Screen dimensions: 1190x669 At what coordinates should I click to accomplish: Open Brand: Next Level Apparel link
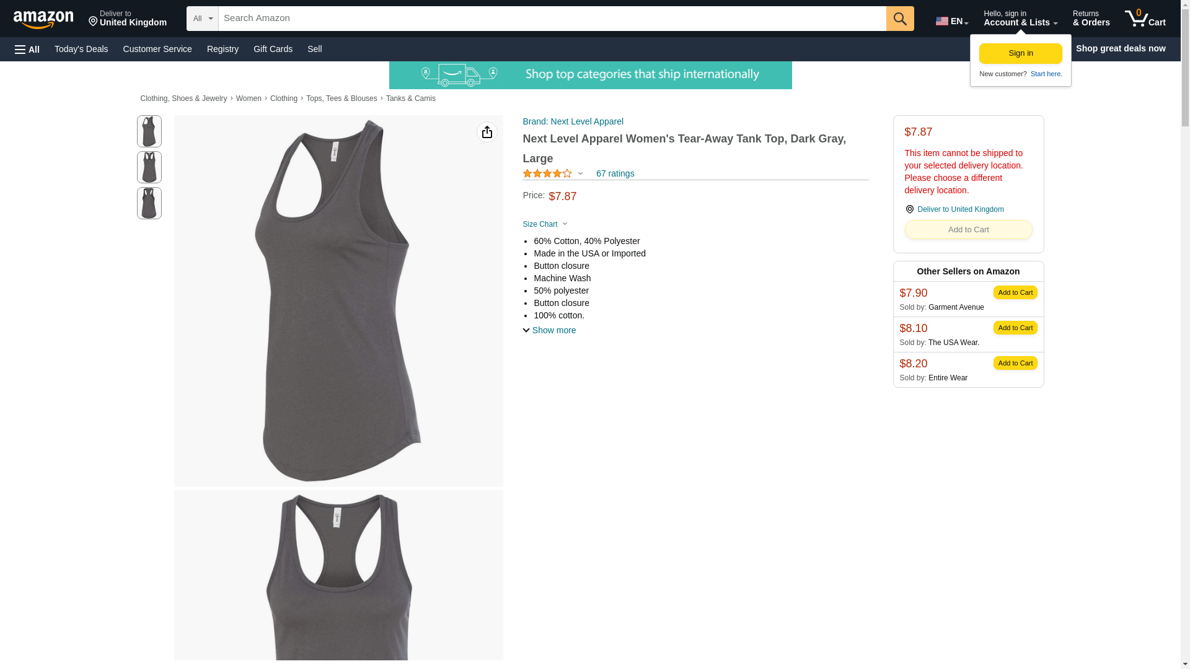click(x=573, y=121)
